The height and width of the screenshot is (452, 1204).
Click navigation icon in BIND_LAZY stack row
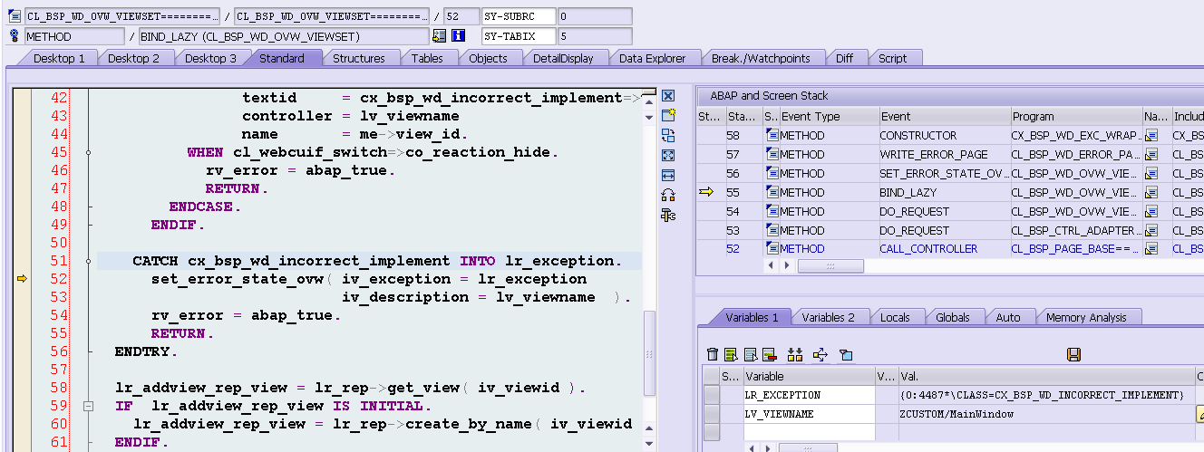tap(1152, 192)
